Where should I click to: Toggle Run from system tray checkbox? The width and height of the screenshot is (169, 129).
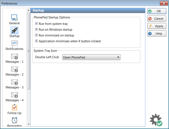[x=37, y=23]
